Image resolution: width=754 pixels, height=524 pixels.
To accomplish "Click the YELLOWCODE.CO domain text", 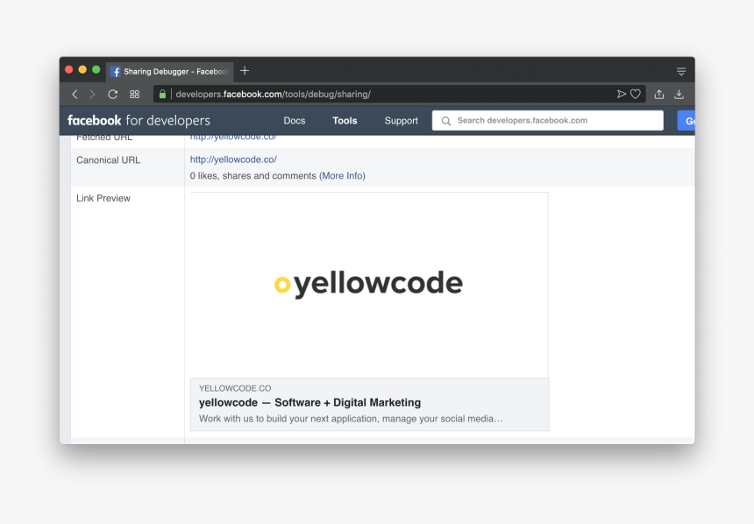I will pyautogui.click(x=235, y=388).
